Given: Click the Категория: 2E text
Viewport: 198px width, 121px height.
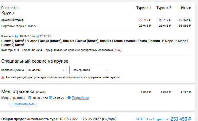Looking at the screenshot, I should pos(11,50).
